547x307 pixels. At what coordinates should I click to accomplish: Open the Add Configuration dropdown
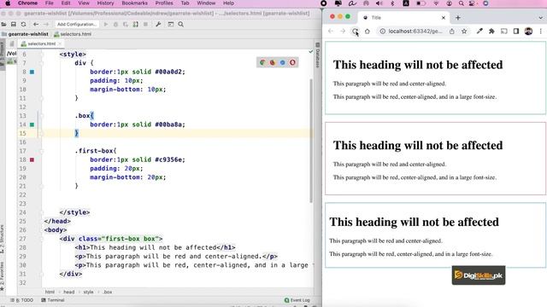pyautogui.click(x=76, y=25)
